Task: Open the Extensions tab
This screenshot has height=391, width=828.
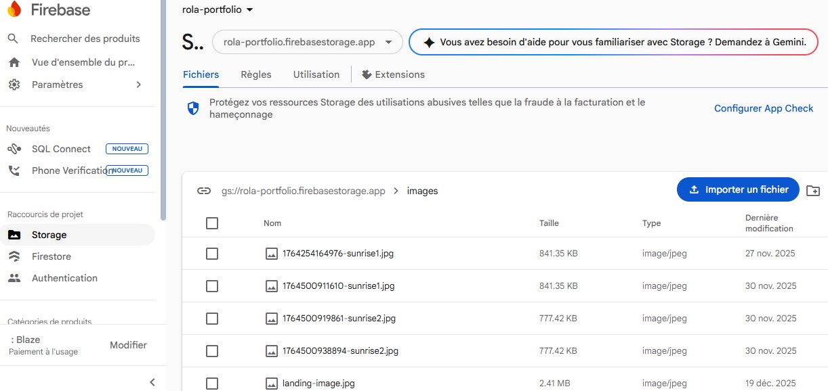Action: tap(393, 74)
